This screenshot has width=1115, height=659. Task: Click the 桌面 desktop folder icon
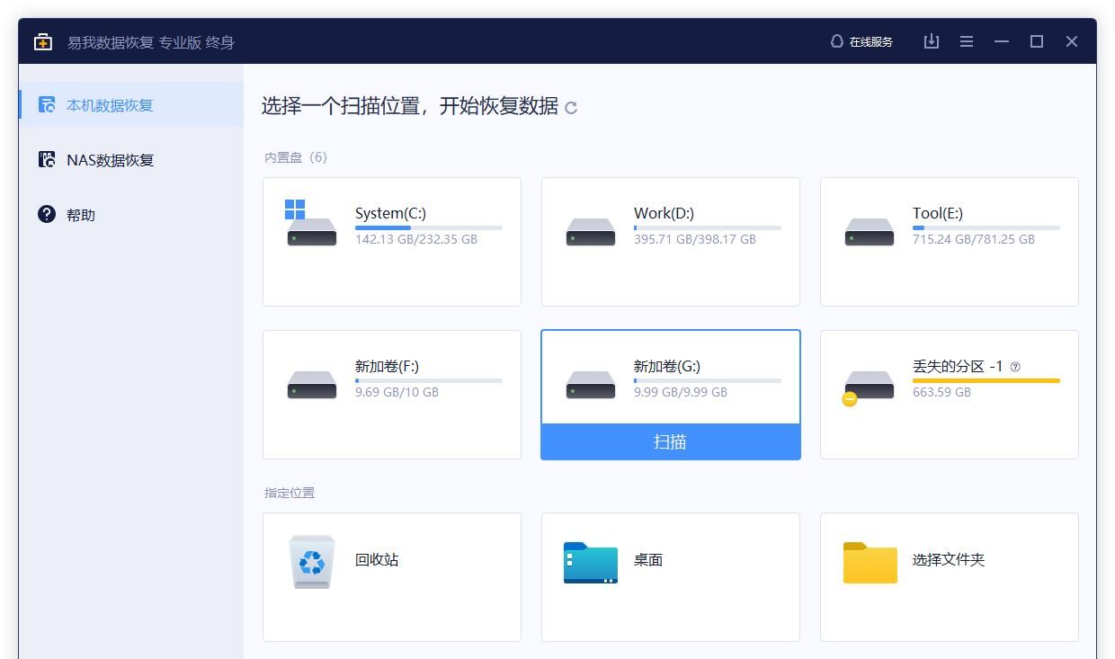coord(590,559)
